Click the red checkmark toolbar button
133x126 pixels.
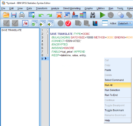tap(68, 23)
